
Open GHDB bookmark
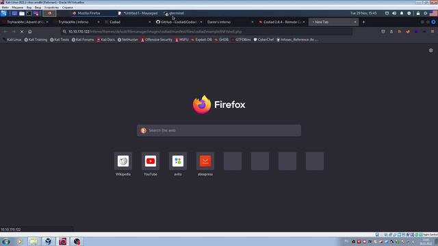click(222, 40)
